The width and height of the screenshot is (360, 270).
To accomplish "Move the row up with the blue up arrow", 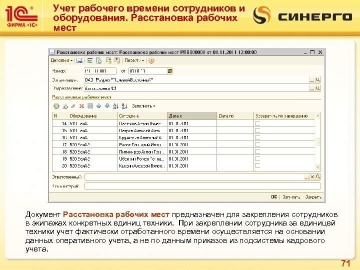I will (x=98, y=106).
